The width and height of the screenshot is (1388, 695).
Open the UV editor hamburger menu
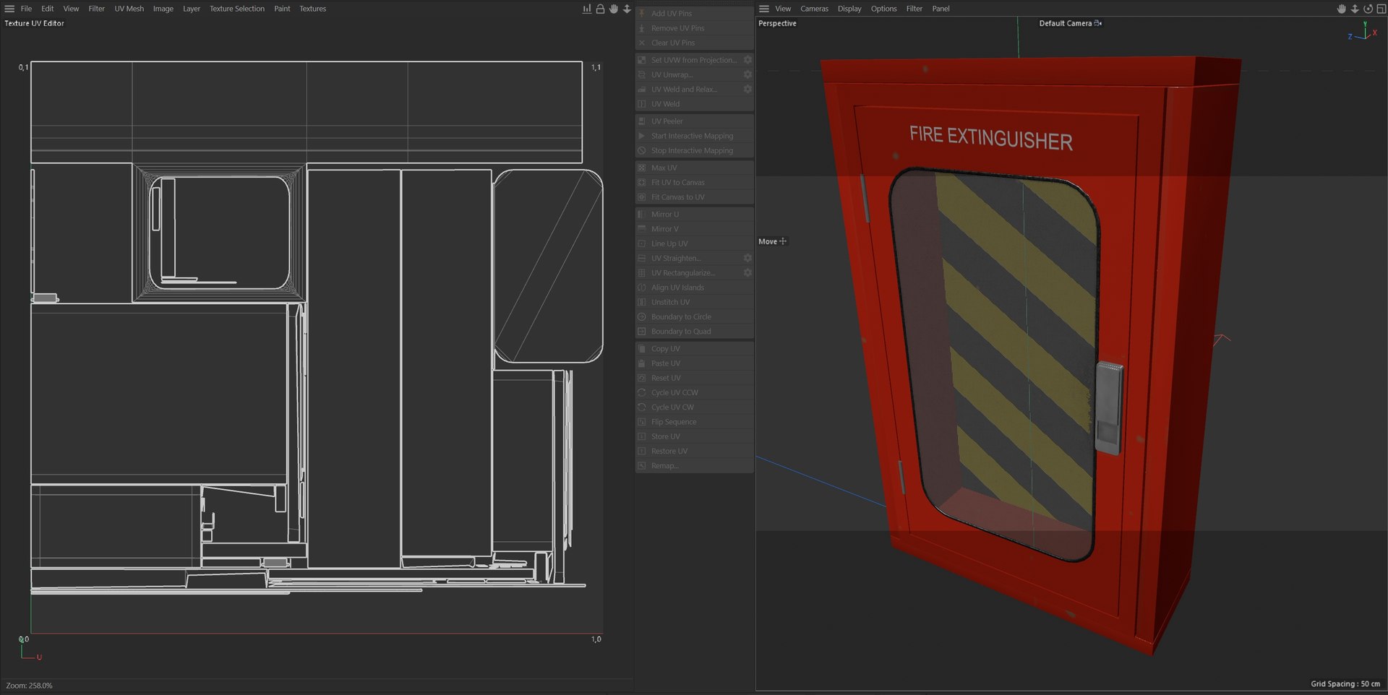pyautogui.click(x=9, y=9)
